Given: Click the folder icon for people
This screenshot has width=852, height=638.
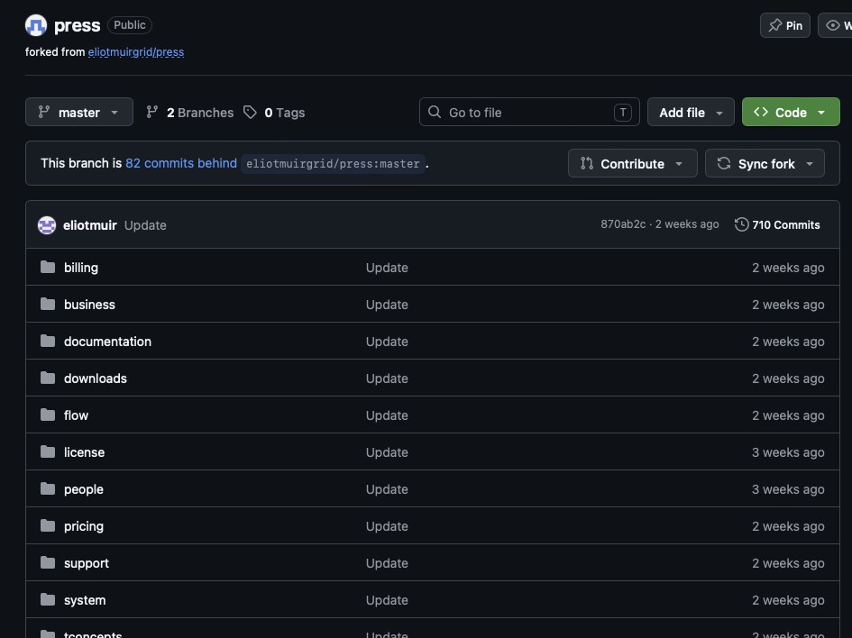Looking at the screenshot, I should point(48,488).
